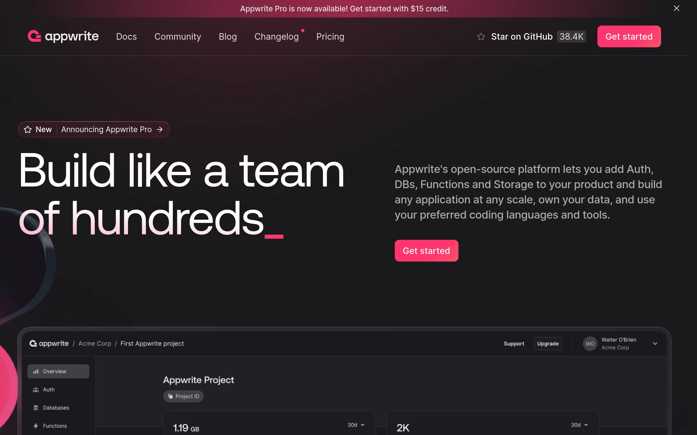Dismiss the Appwrite Pro announcement banner
The width and height of the screenshot is (697, 435).
coord(677,8)
